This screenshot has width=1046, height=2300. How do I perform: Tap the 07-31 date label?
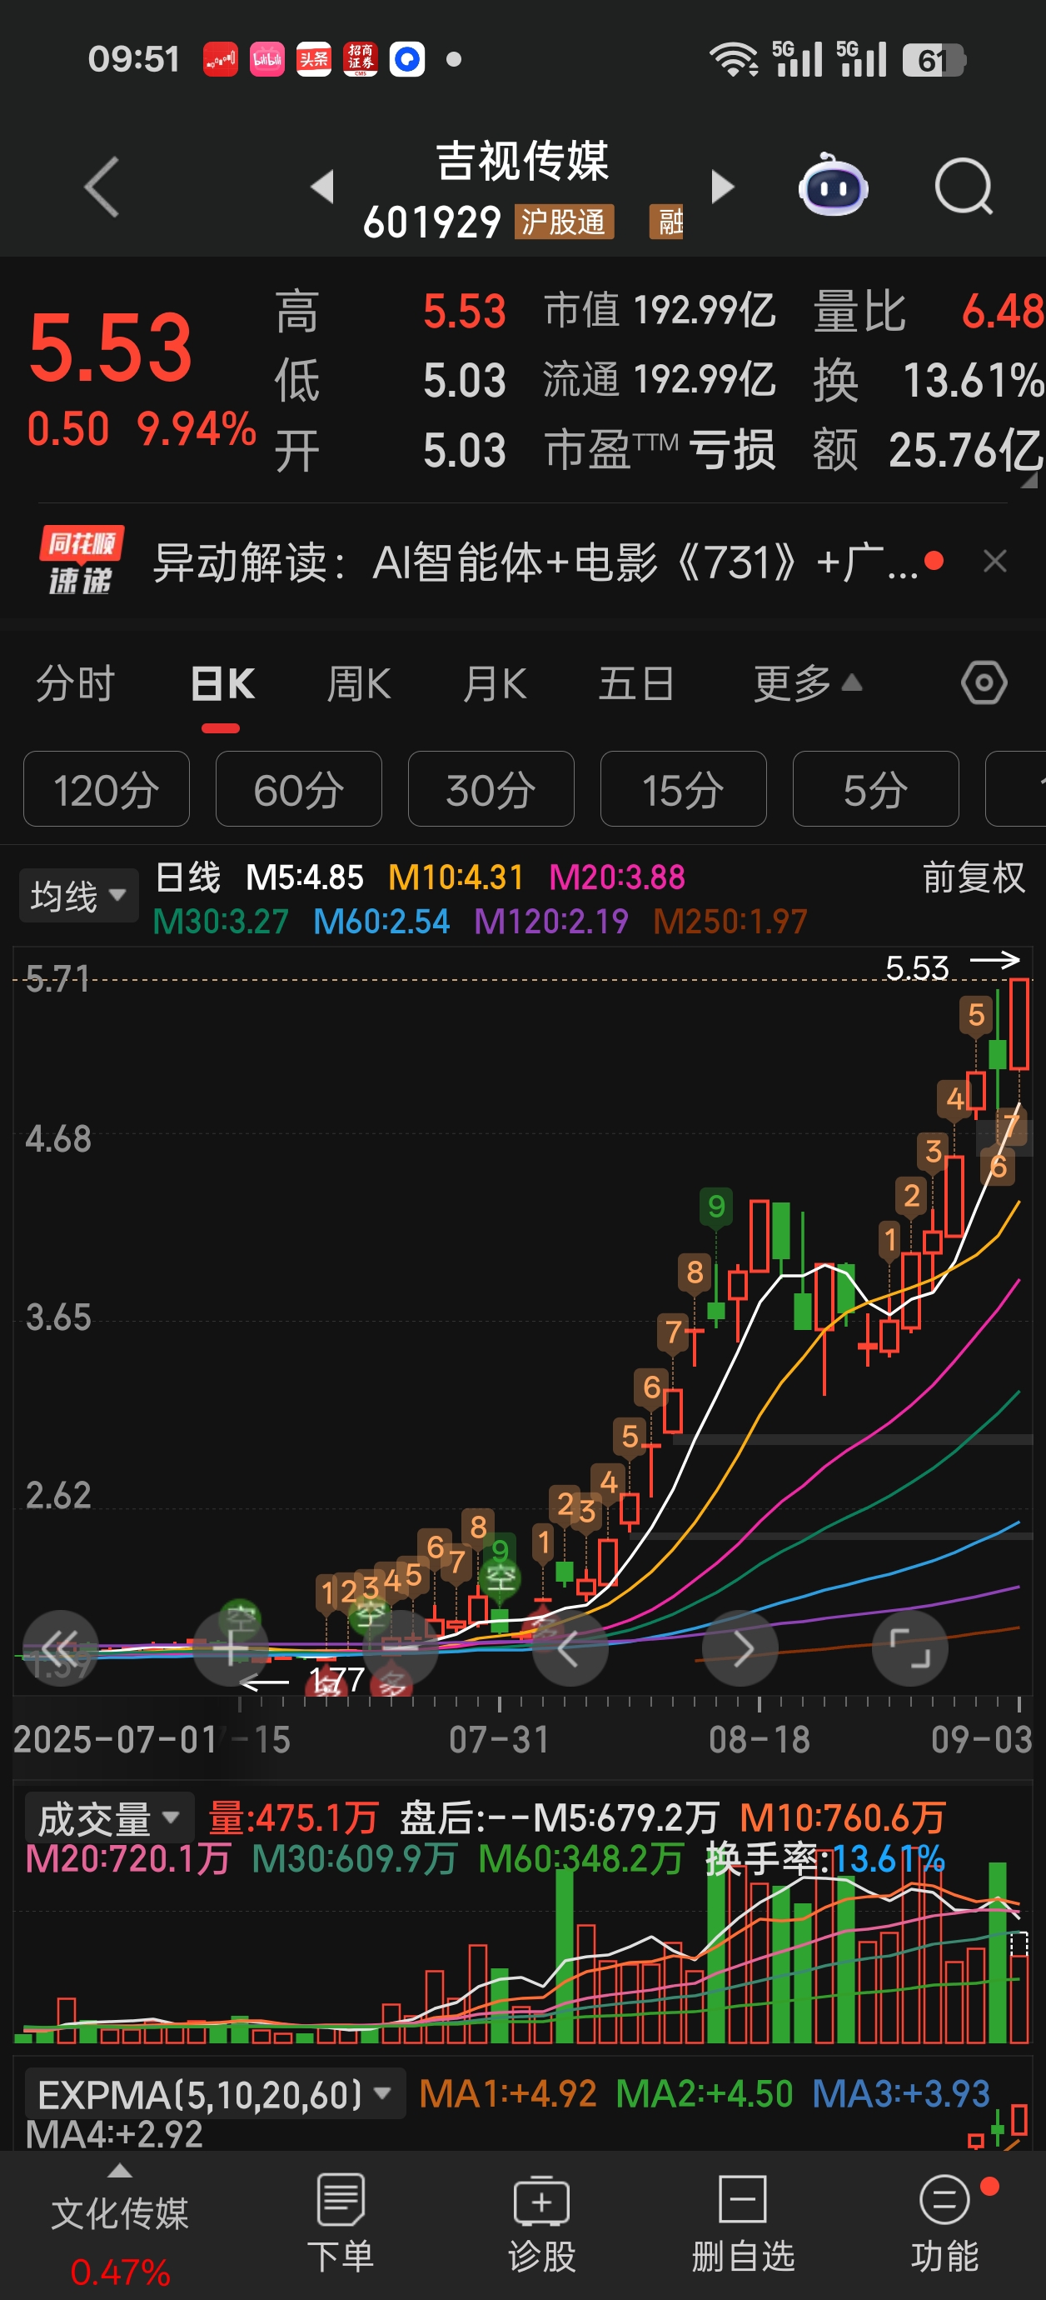tap(499, 1739)
